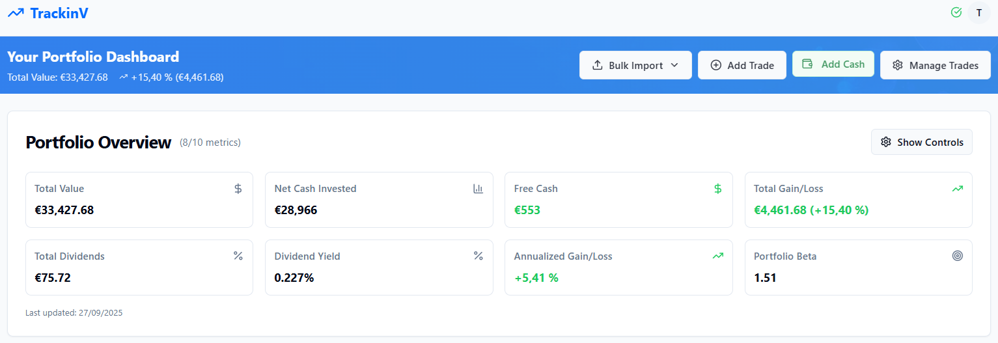Select the +5,41 % annualized gain value

[536, 277]
